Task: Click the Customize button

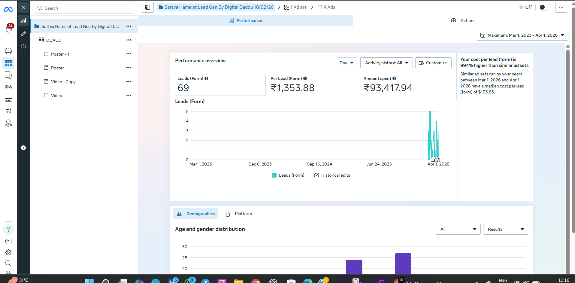Action: (x=433, y=63)
